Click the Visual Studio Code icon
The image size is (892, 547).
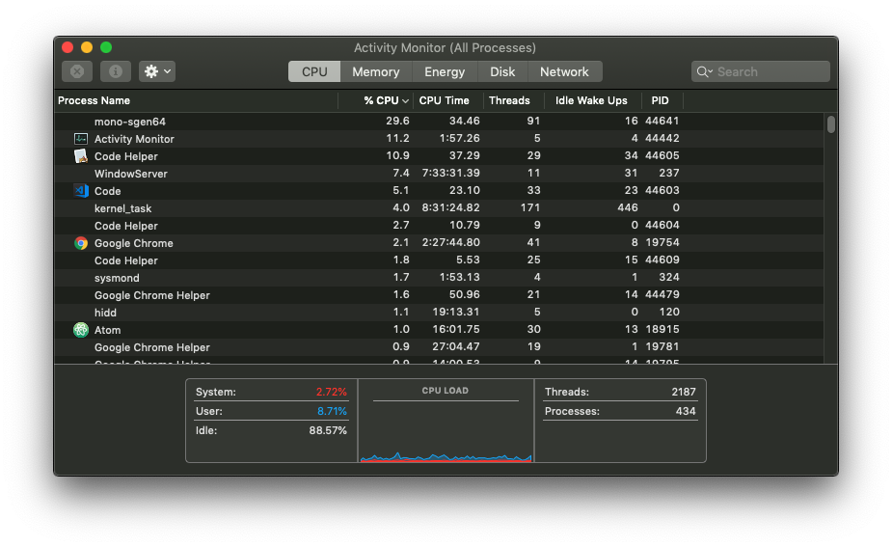[81, 191]
